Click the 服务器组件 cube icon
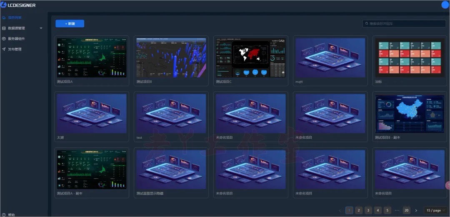 [x=4, y=39]
